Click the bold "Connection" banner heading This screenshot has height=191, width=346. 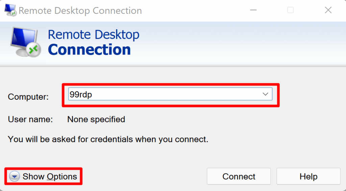click(89, 50)
